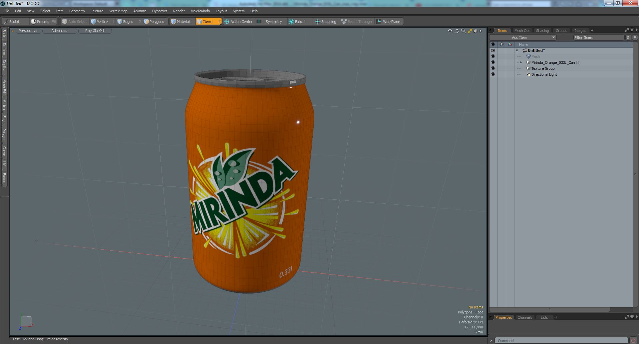This screenshot has height=344, width=639.
Task: Open the Geometry menu
Action: click(x=77, y=11)
